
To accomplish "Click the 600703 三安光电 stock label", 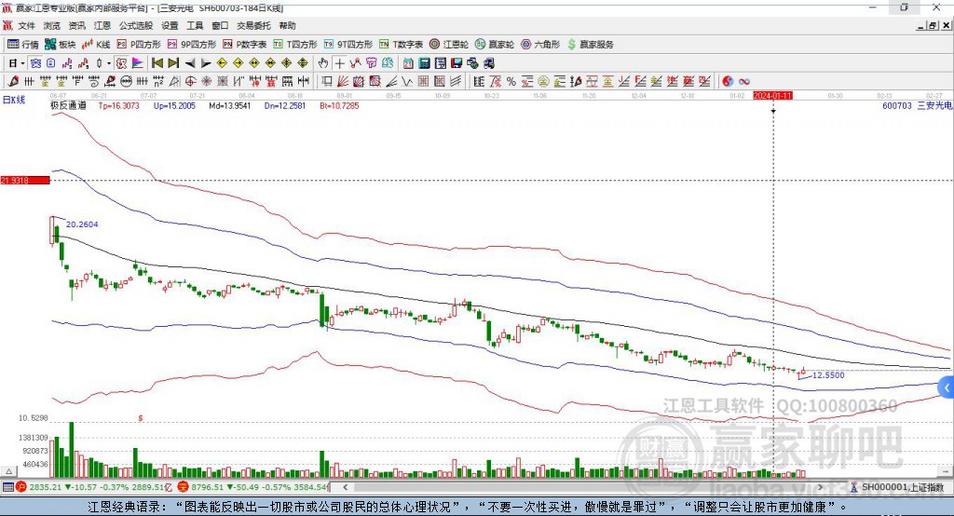I will [917, 105].
